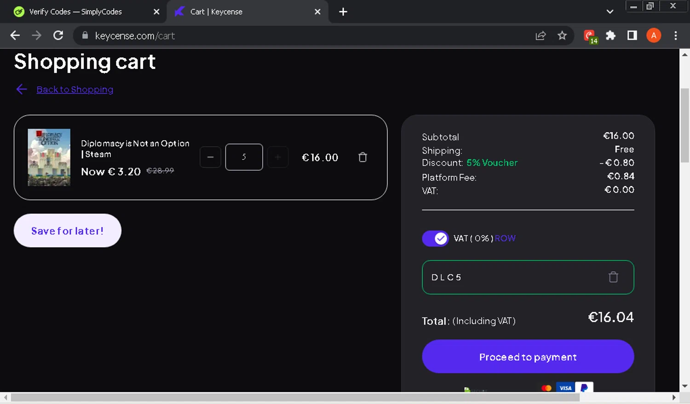Click the vertical scrollbar thumb

[685, 125]
